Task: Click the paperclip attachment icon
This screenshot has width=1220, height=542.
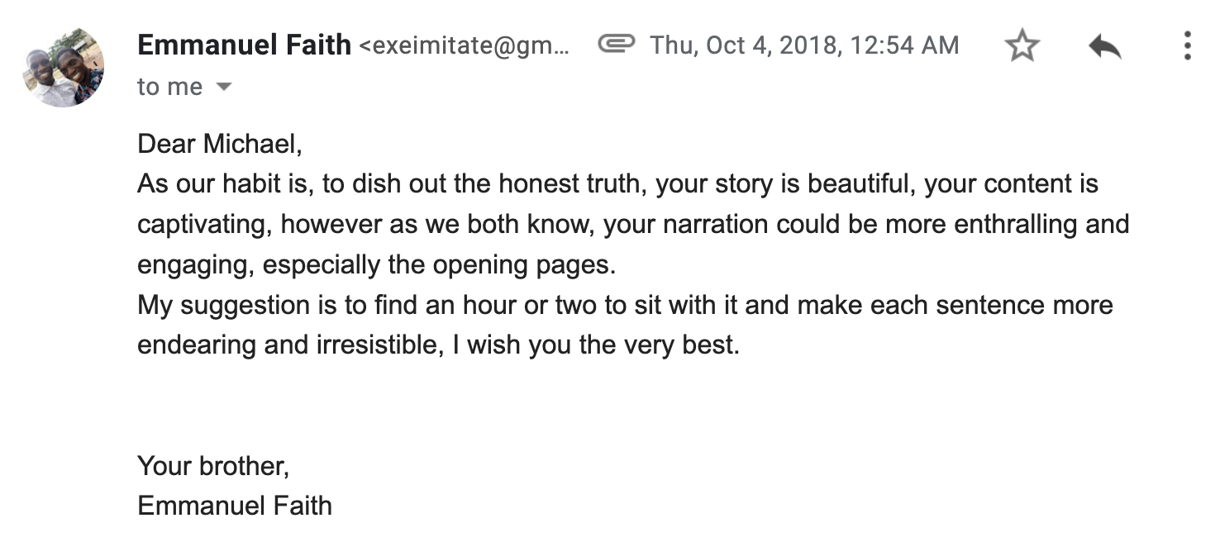Action: (616, 44)
